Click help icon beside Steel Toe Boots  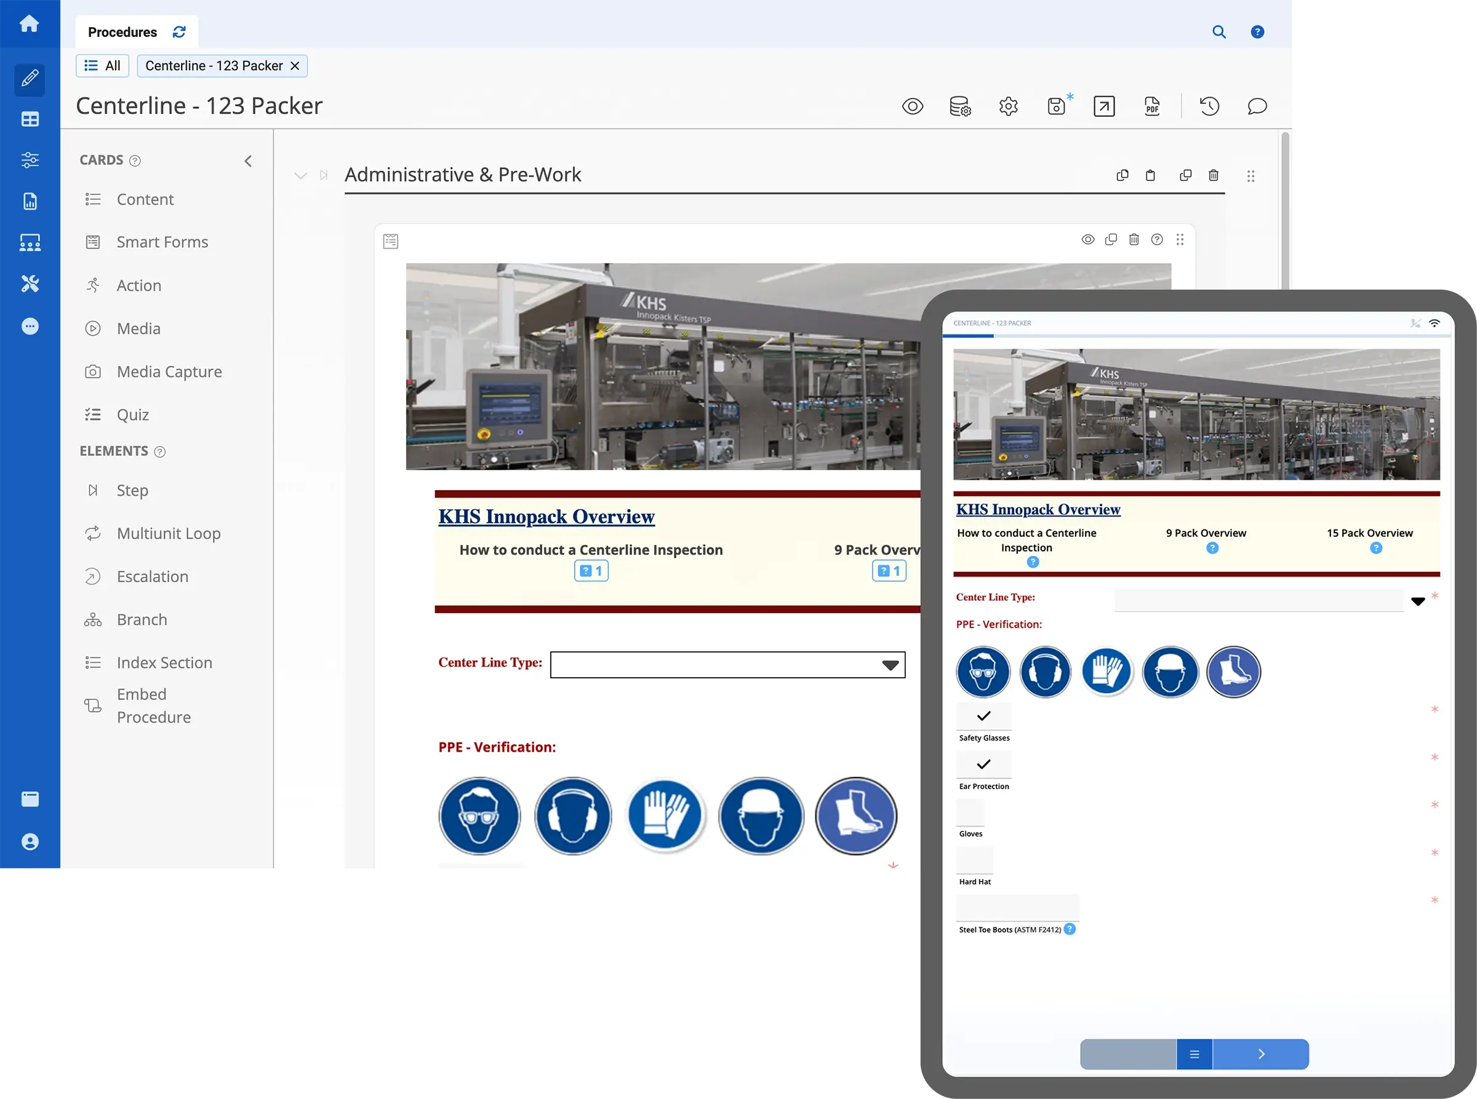click(1070, 929)
